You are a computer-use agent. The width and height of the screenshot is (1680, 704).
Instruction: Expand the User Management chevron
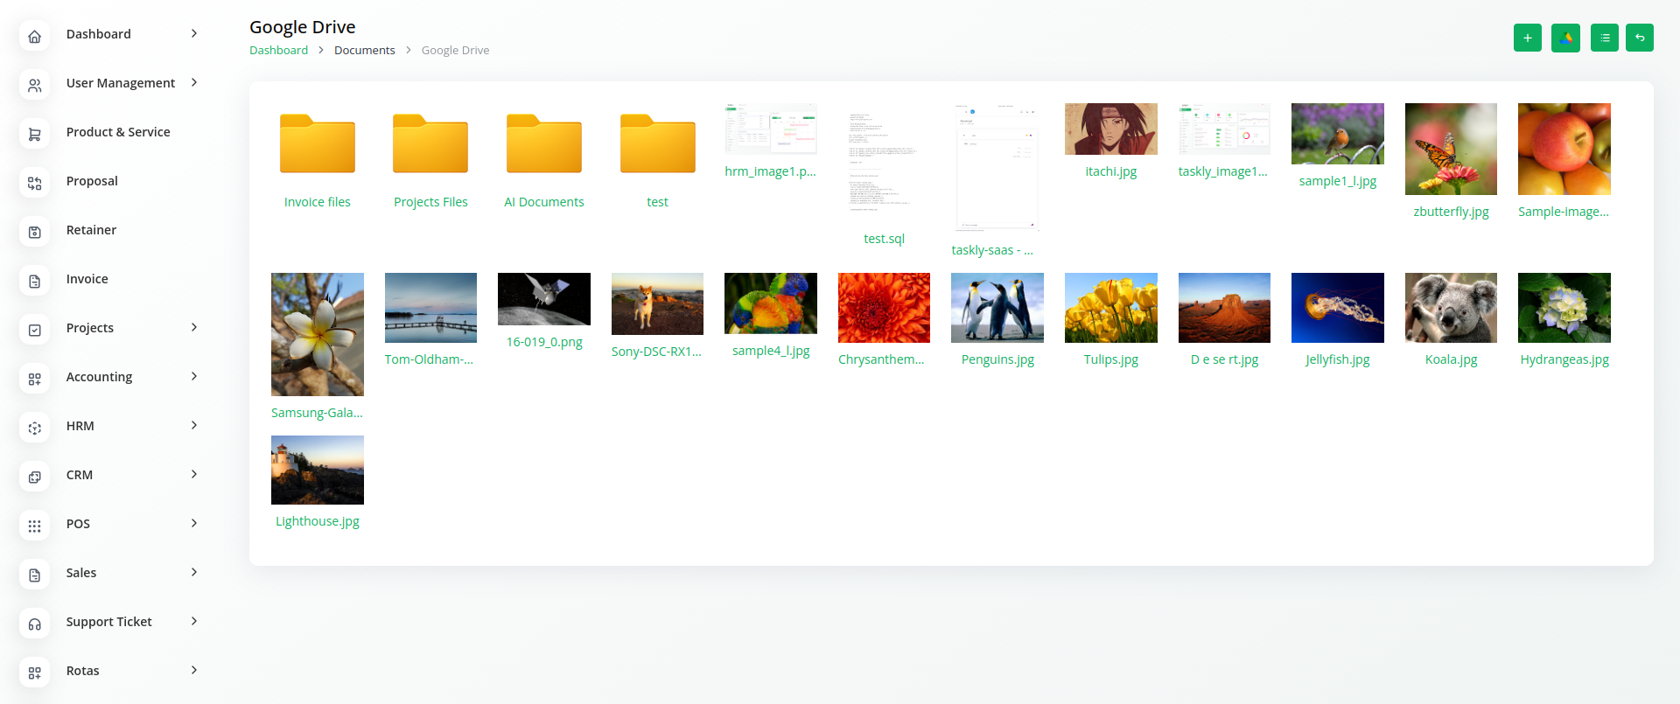click(x=194, y=82)
